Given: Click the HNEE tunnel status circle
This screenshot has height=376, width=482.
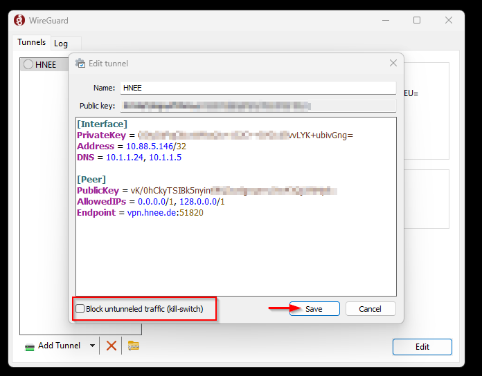Looking at the screenshot, I should (x=28, y=65).
